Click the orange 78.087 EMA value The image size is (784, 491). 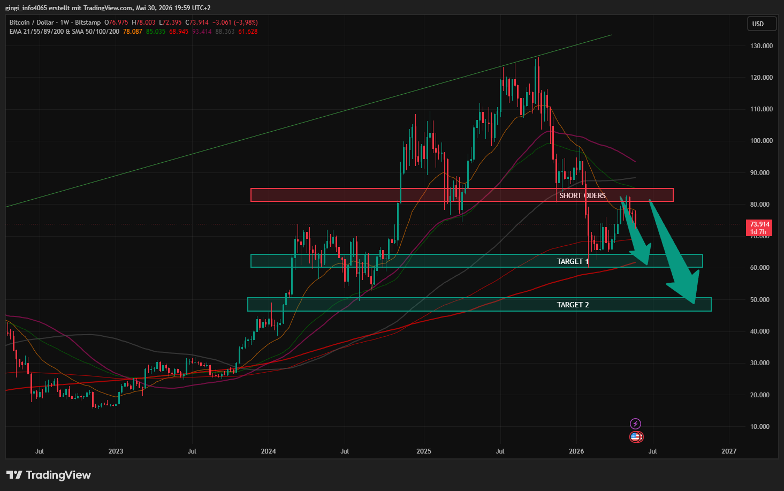click(x=133, y=32)
